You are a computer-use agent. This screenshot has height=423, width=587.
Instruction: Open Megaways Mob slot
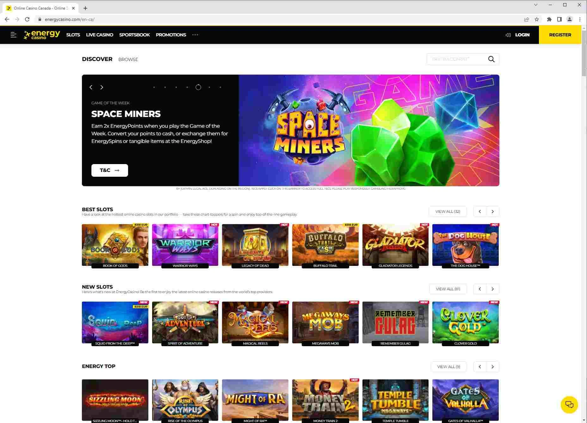point(325,323)
